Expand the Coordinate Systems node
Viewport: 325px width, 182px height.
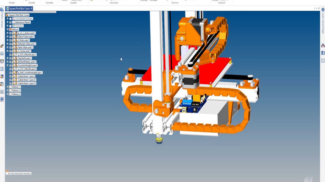[x=7, y=19]
